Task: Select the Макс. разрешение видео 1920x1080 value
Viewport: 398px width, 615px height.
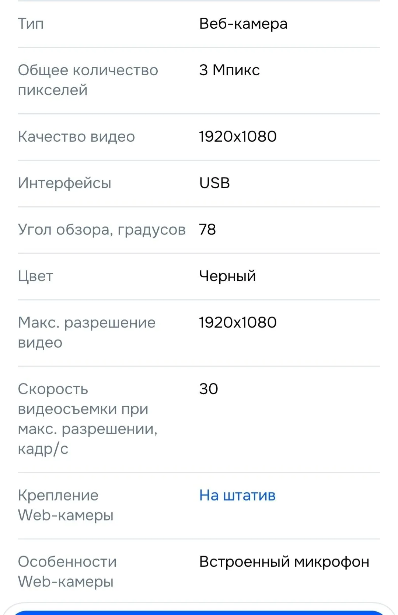Action: (238, 323)
